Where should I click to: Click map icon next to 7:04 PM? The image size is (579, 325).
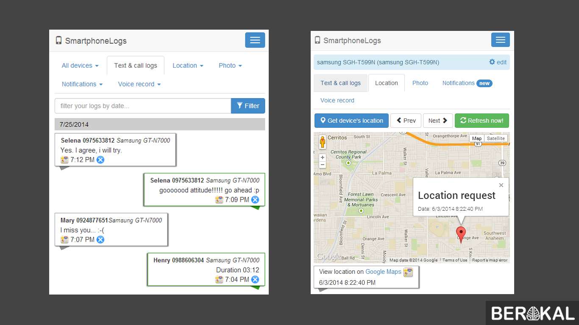pos(219,279)
